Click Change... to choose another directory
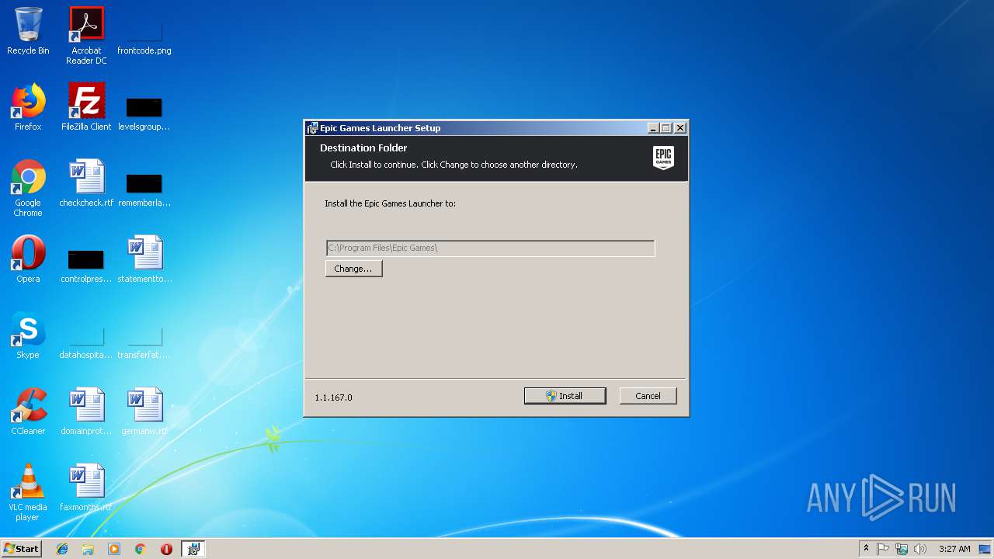Viewport: 994px width, 559px height. point(353,269)
